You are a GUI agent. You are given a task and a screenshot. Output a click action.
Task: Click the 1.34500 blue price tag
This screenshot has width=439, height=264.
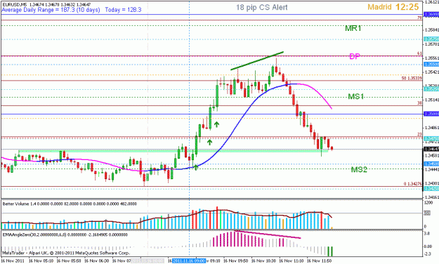coord(431,164)
